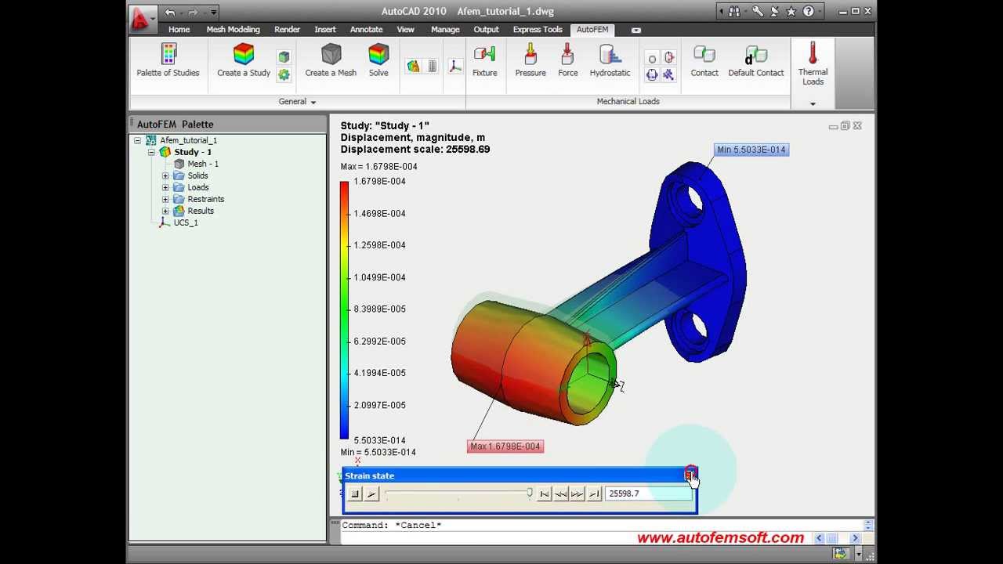
Task: Open the quick access toolbar customize dropdown
Action: coord(213,13)
